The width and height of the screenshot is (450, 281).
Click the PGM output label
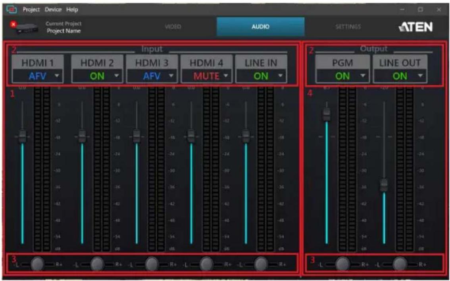pos(342,63)
